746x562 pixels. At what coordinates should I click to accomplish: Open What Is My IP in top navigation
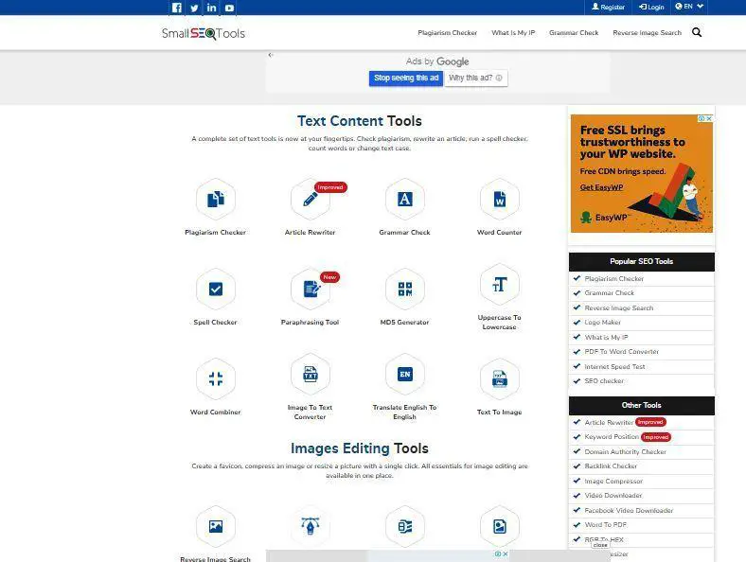point(513,33)
